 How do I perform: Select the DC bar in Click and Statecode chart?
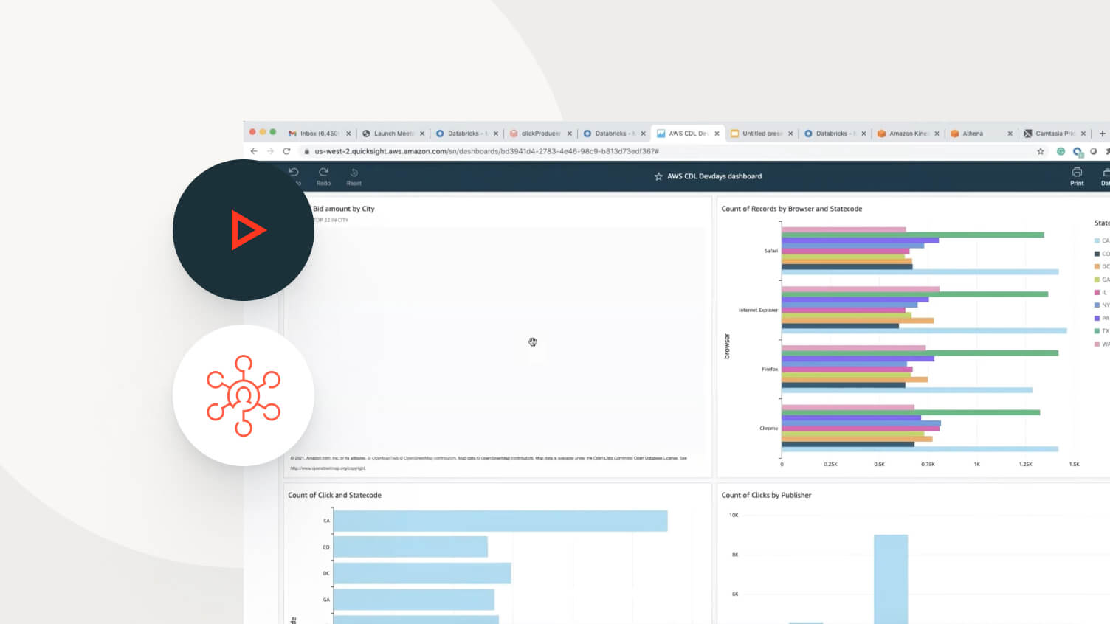click(422, 573)
